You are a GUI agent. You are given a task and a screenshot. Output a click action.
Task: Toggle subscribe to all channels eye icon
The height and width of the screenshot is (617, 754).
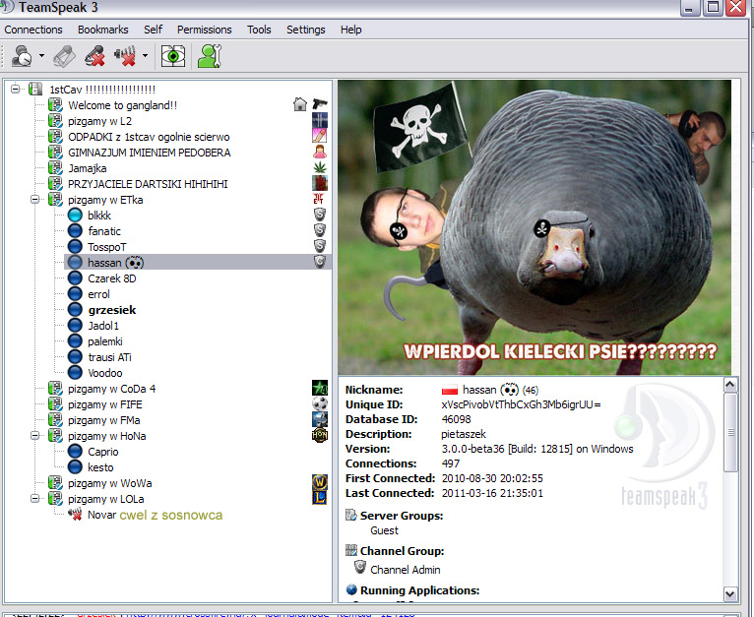click(x=173, y=57)
